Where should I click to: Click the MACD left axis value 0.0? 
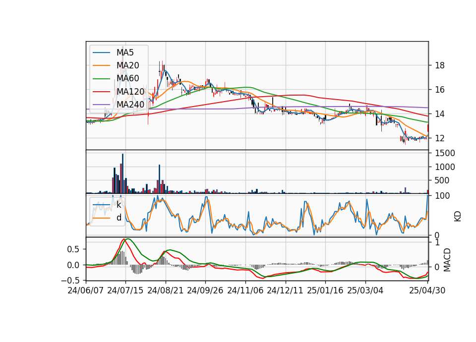click(72, 265)
